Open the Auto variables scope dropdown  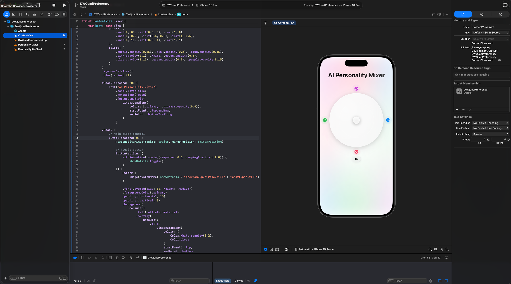point(77,281)
